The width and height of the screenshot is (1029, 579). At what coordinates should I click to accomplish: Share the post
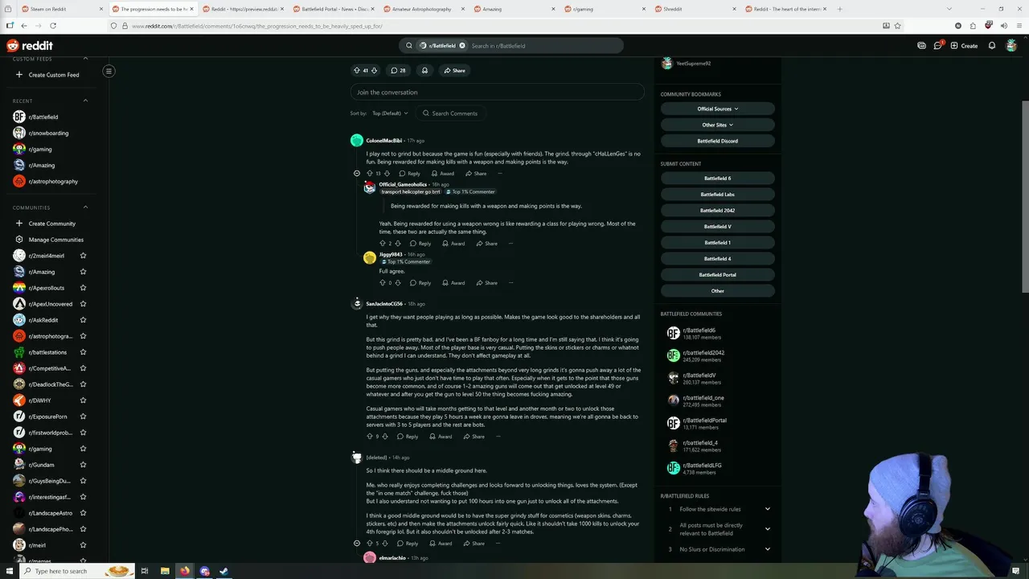tap(454, 71)
